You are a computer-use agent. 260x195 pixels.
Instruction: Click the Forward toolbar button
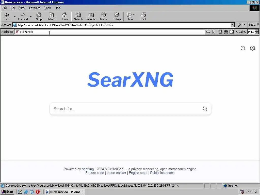pyautogui.click(x=23, y=17)
